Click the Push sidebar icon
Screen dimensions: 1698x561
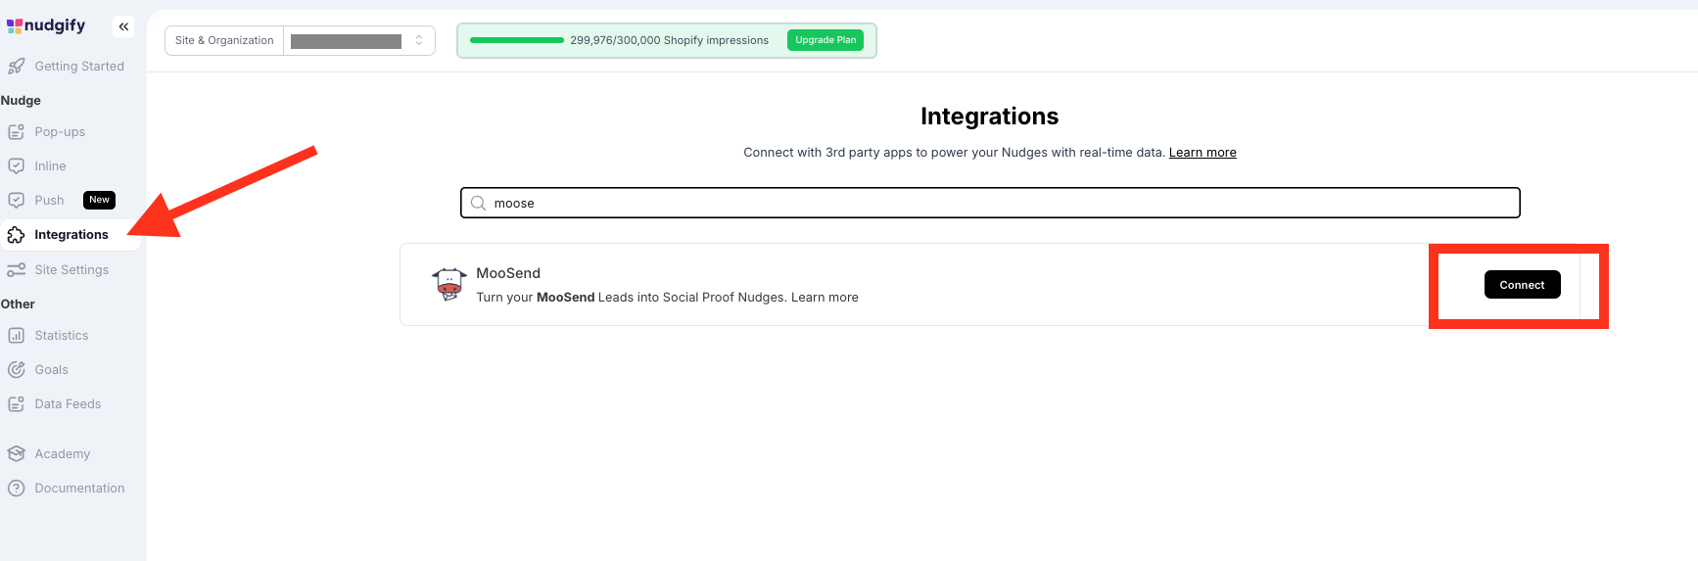click(x=17, y=201)
